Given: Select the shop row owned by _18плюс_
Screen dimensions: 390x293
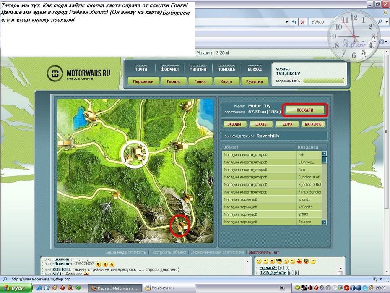Looking at the screenshot, I should pos(272,162).
